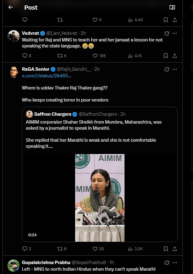
Task: Reply to Vedvrat's post
Action: pyautogui.click(x=25, y=56)
